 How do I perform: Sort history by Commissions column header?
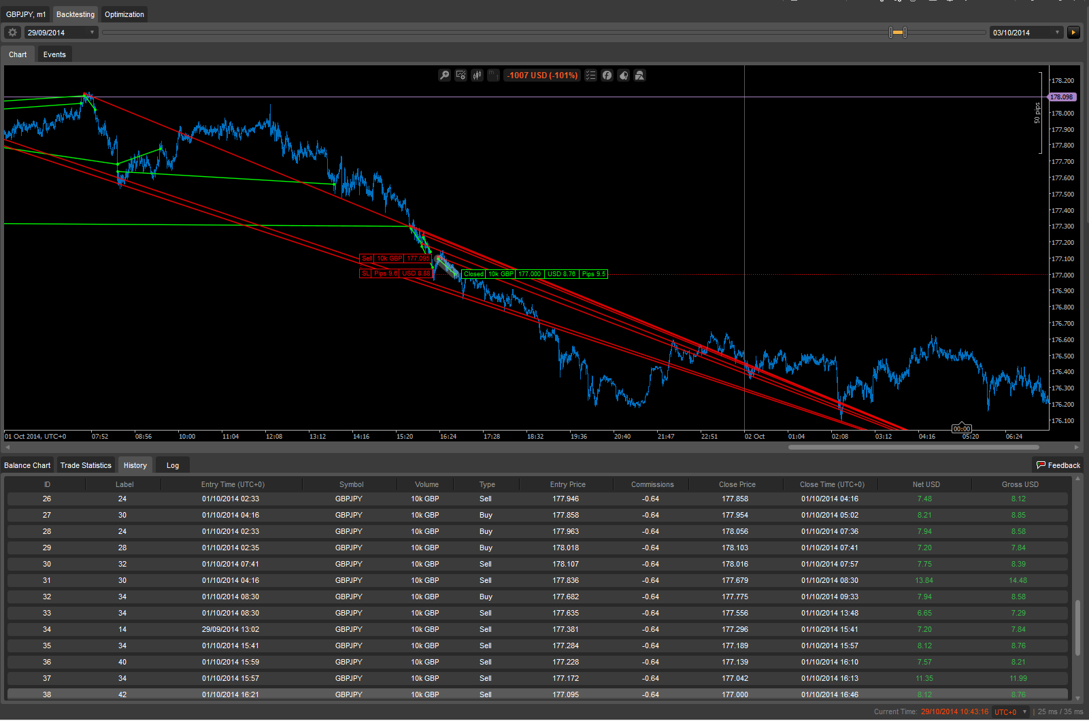point(652,484)
